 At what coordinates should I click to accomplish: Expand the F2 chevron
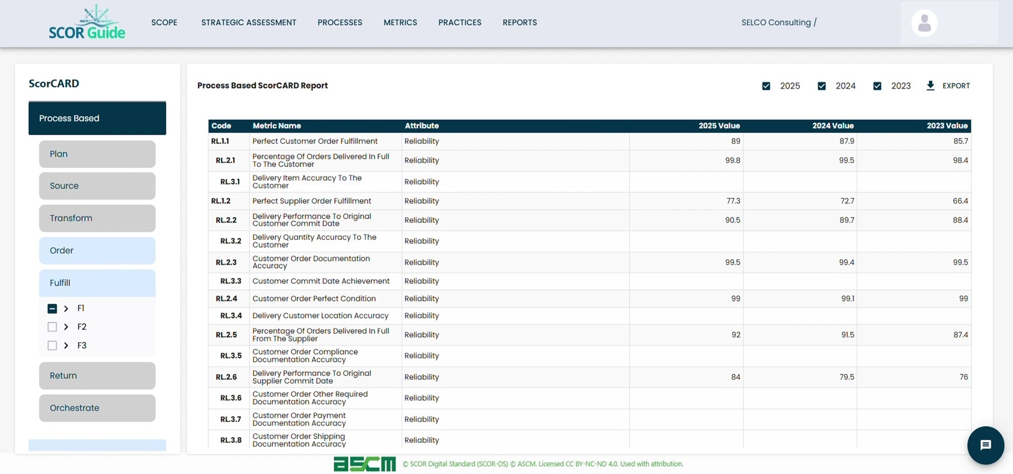[66, 327]
